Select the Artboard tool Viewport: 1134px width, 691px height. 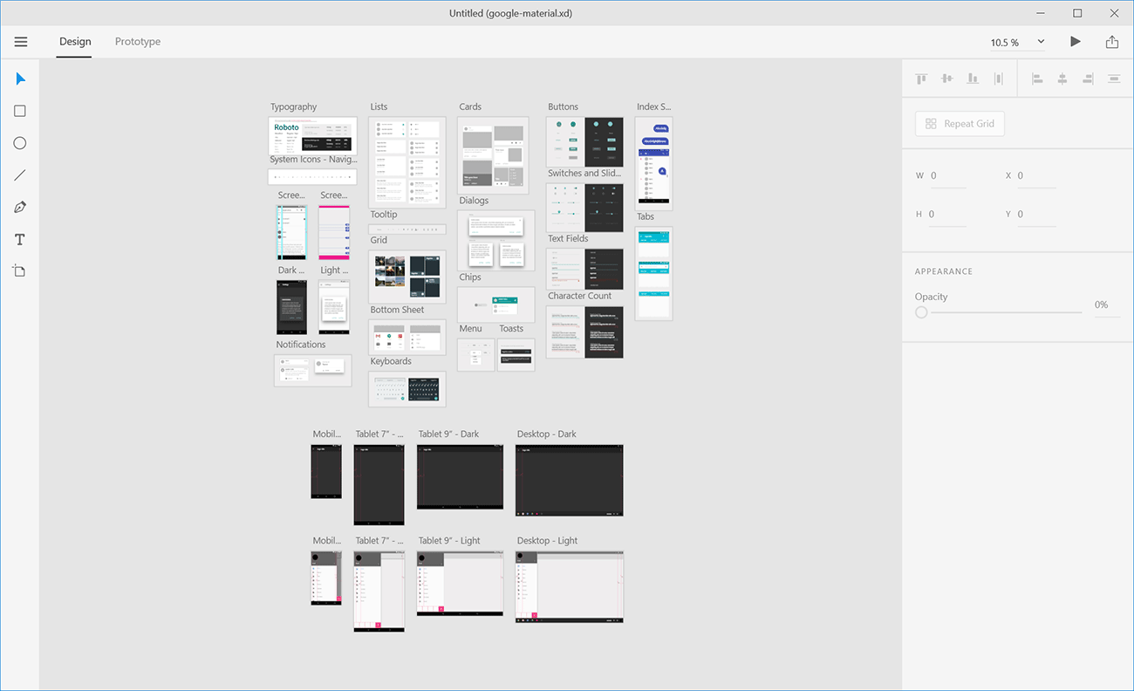pyautogui.click(x=19, y=270)
